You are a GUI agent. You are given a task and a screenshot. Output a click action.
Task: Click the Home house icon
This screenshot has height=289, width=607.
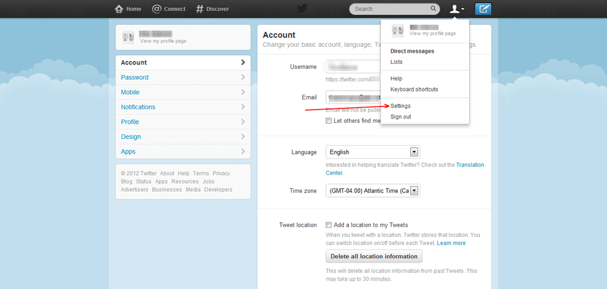click(119, 8)
